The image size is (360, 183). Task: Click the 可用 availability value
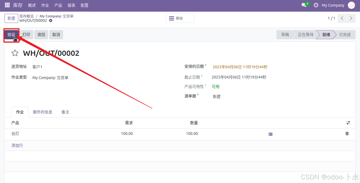coord(216,87)
